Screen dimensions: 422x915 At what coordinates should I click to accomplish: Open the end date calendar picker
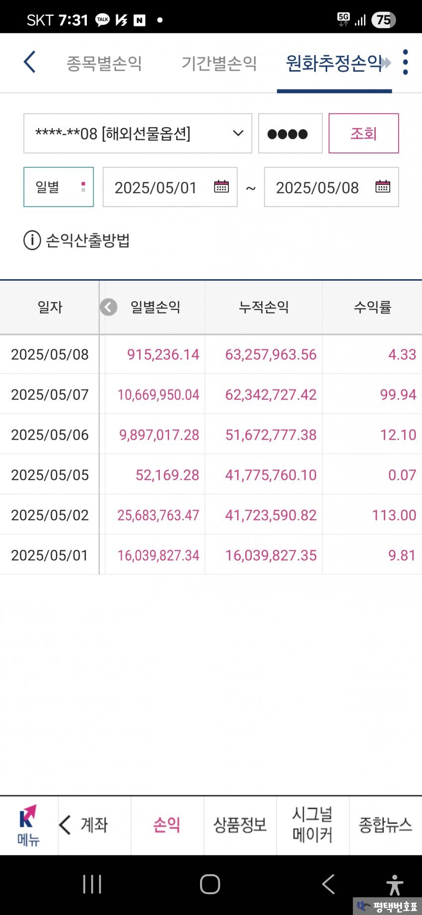point(382,187)
